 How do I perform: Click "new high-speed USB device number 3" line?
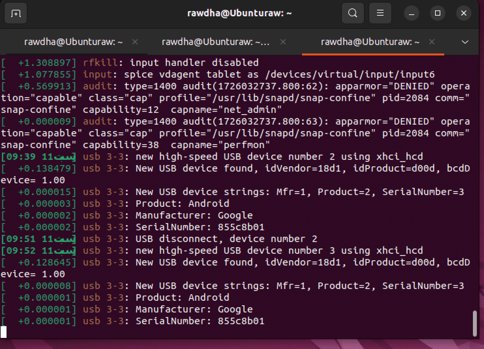tap(279, 250)
